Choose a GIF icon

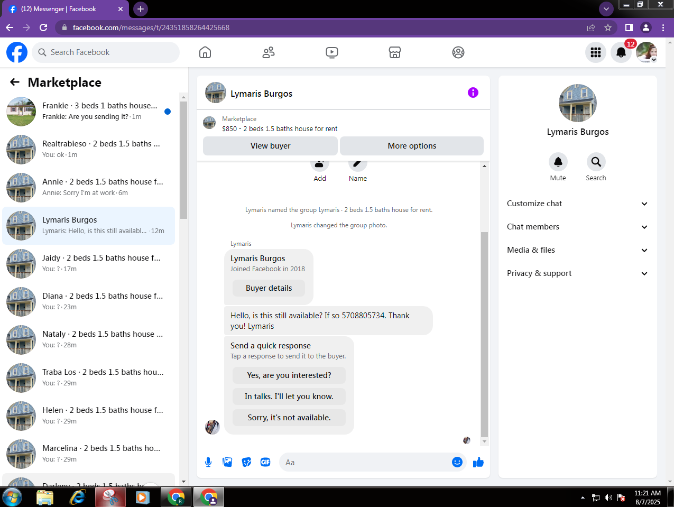pos(265,462)
